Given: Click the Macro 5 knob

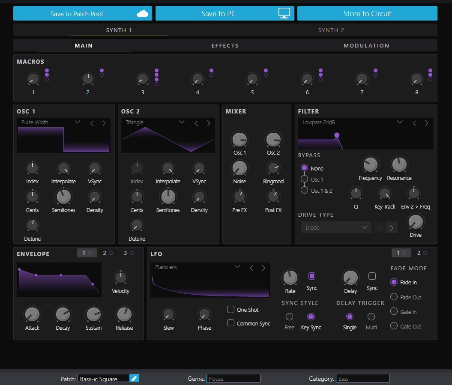Looking at the screenshot, I should (252, 79).
